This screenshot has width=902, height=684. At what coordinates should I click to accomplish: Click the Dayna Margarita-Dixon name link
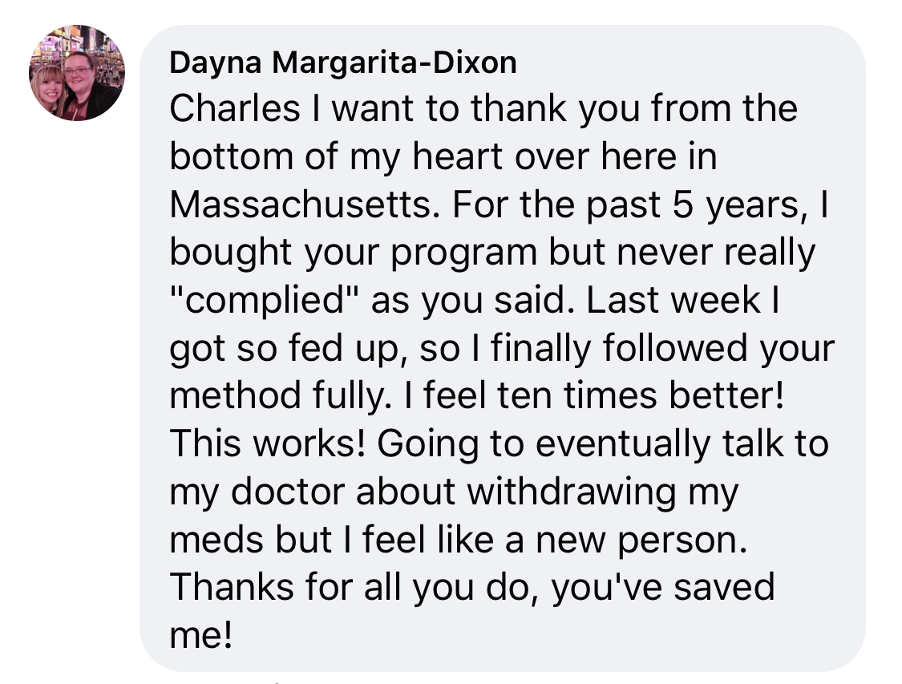click(343, 63)
